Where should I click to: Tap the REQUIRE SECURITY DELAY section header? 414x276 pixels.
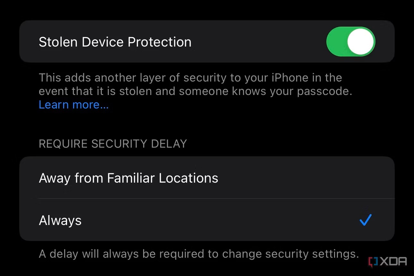tap(113, 143)
